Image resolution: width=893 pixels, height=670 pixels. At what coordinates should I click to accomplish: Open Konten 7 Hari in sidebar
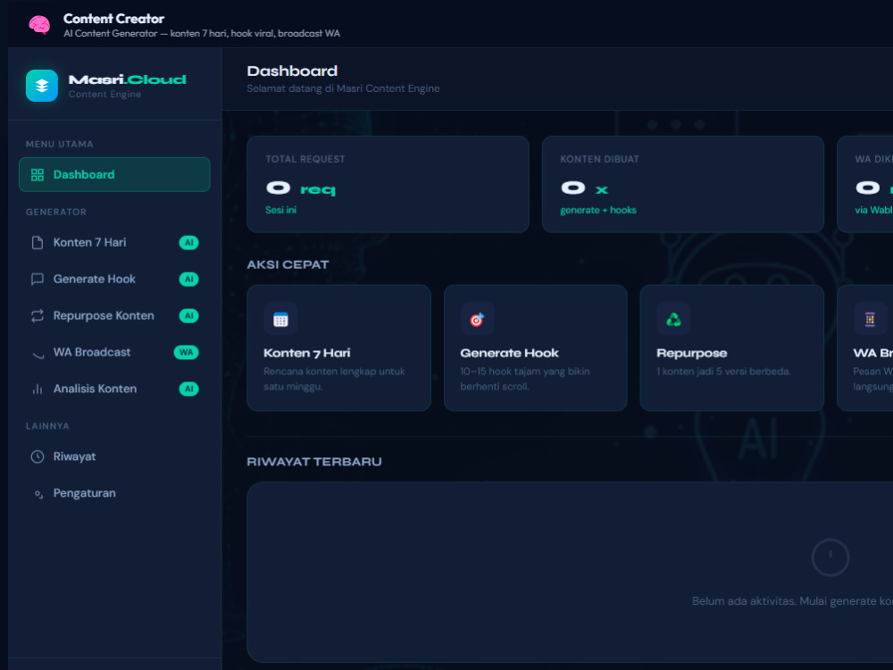tap(114, 243)
